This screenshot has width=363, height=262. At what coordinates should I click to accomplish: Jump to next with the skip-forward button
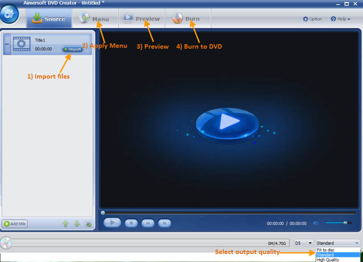click(x=165, y=223)
